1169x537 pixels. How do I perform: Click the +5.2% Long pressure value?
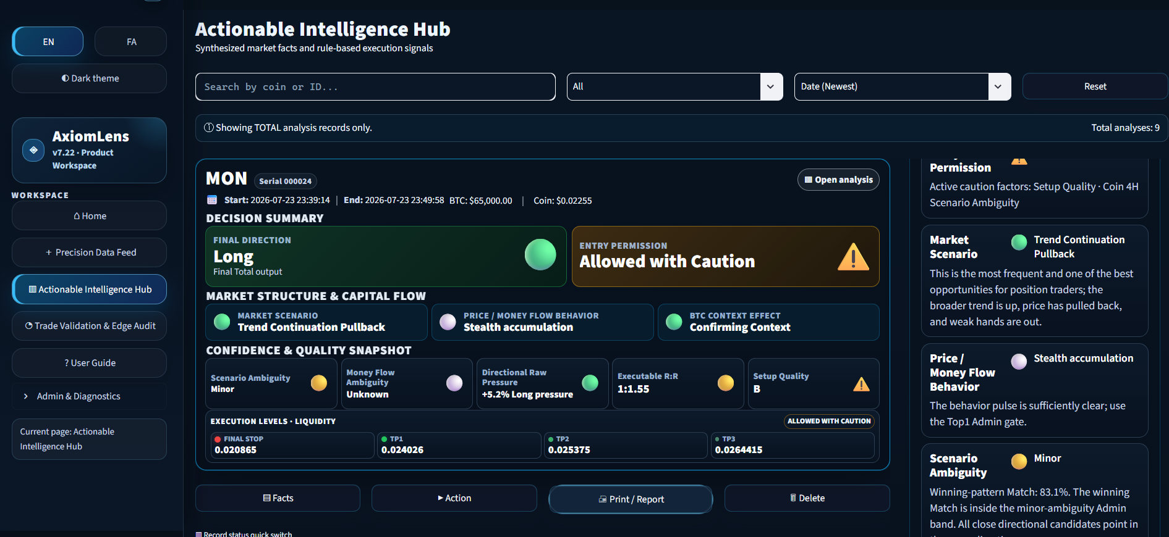point(527,394)
